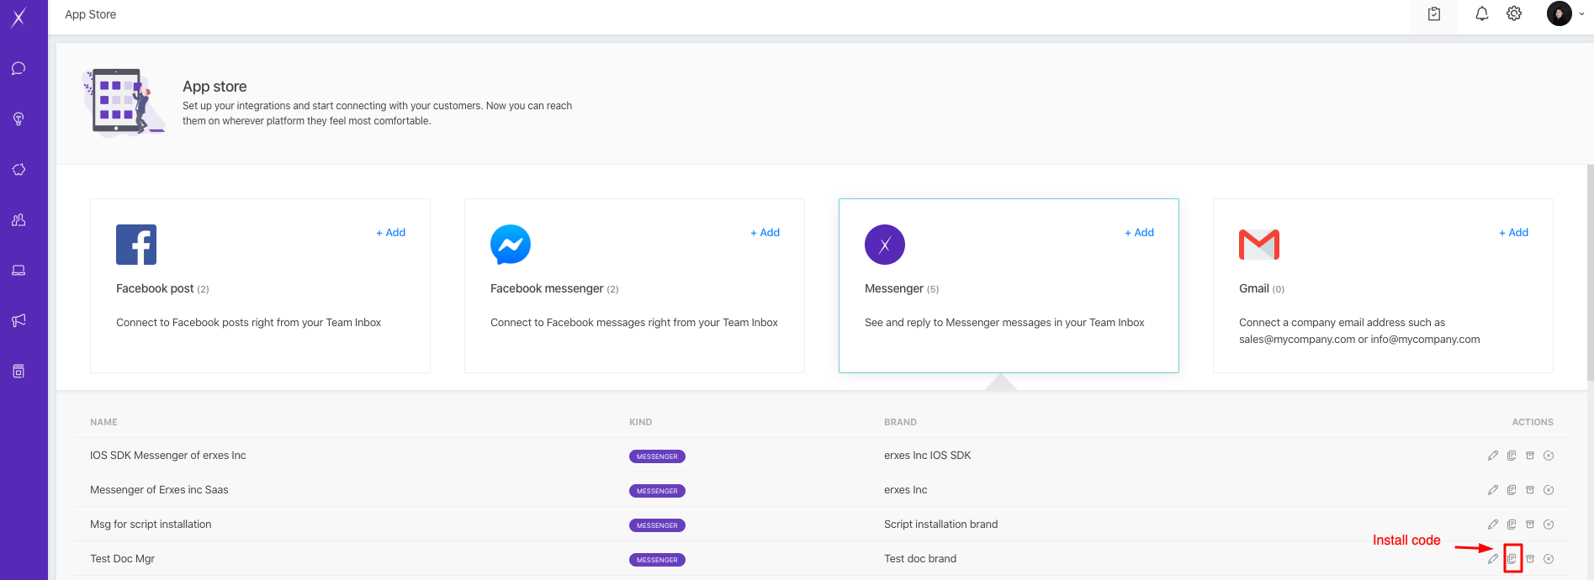The width and height of the screenshot is (1594, 580).
Task: Open the clipboard checklist icon in top bar
Action: [1434, 14]
